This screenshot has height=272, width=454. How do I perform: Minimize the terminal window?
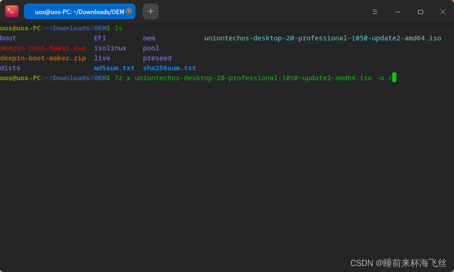pos(398,12)
